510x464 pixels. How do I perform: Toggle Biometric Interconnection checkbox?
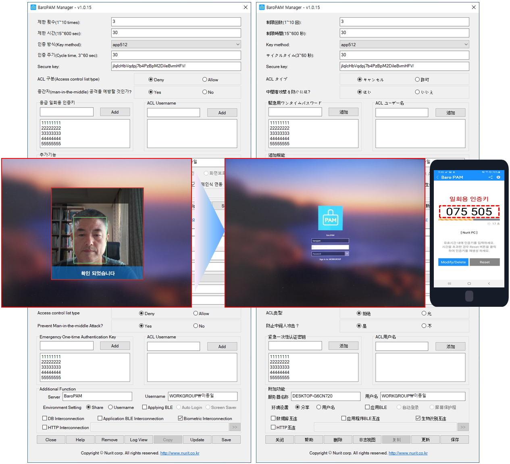click(181, 418)
